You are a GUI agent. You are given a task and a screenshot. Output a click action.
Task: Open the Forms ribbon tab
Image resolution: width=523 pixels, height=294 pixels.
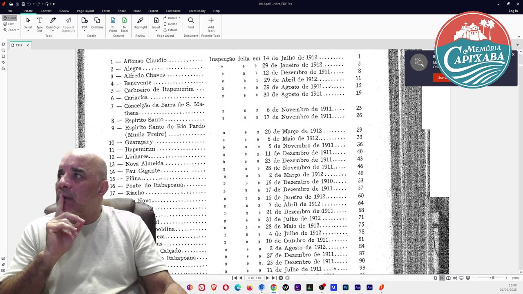pyautogui.click(x=106, y=11)
